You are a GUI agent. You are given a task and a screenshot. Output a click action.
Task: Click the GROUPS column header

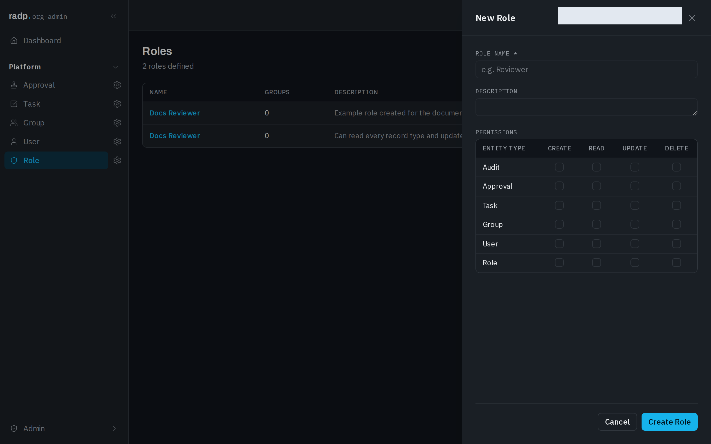tap(277, 92)
